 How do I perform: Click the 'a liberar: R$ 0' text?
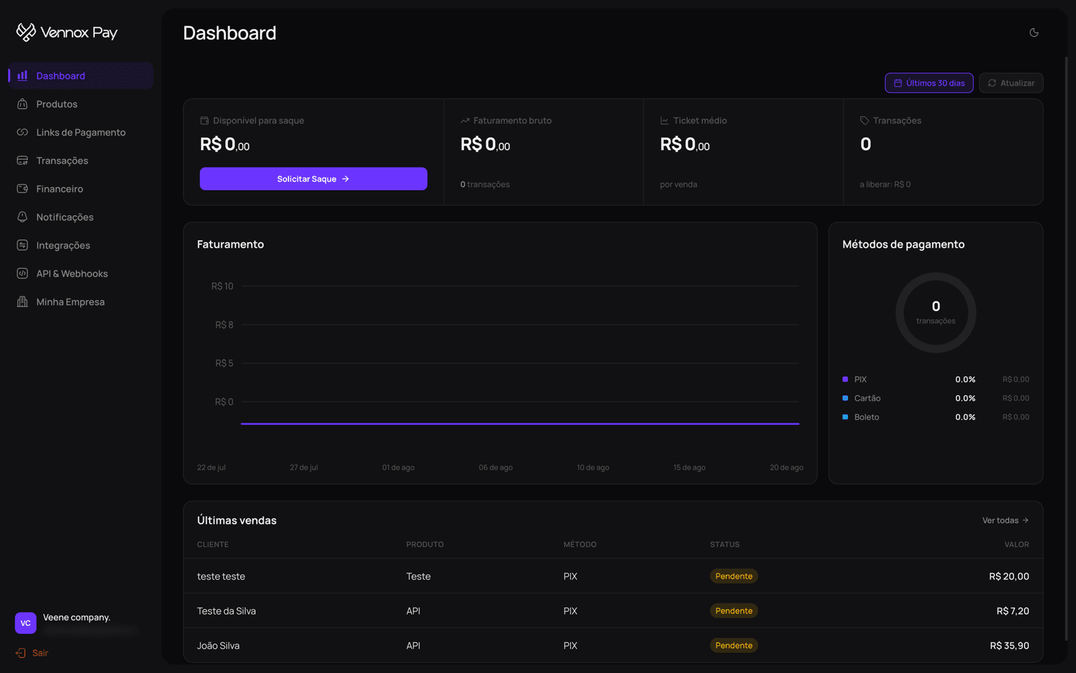click(x=885, y=184)
